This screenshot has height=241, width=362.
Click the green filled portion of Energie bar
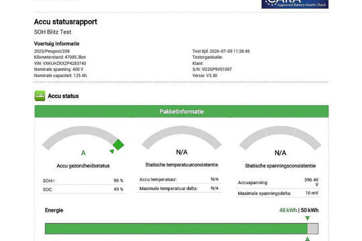click(x=176, y=228)
